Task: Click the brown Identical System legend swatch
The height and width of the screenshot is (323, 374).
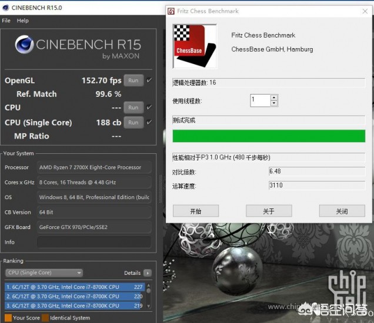Action: (45, 318)
